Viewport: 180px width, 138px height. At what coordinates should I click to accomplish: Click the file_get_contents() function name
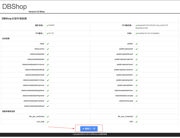point(37,116)
